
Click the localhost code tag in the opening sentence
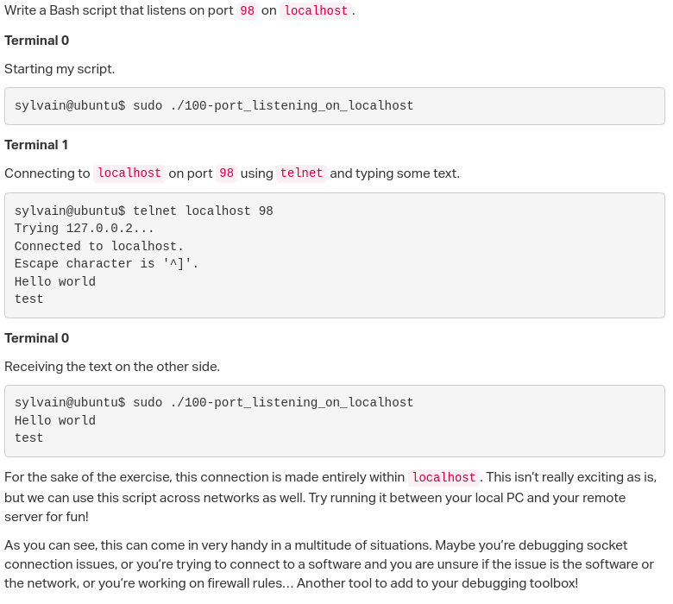[x=316, y=11]
